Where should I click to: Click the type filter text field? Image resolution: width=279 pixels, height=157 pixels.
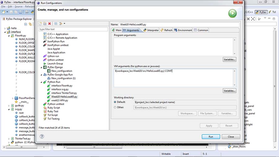pyautogui.click(x=73, y=29)
